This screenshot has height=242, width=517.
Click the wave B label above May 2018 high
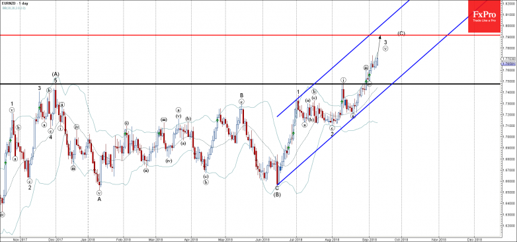click(x=241, y=95)
